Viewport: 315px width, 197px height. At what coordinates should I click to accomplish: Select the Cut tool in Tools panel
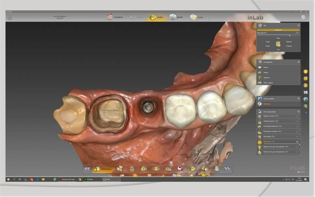click(x=278, y=72)
